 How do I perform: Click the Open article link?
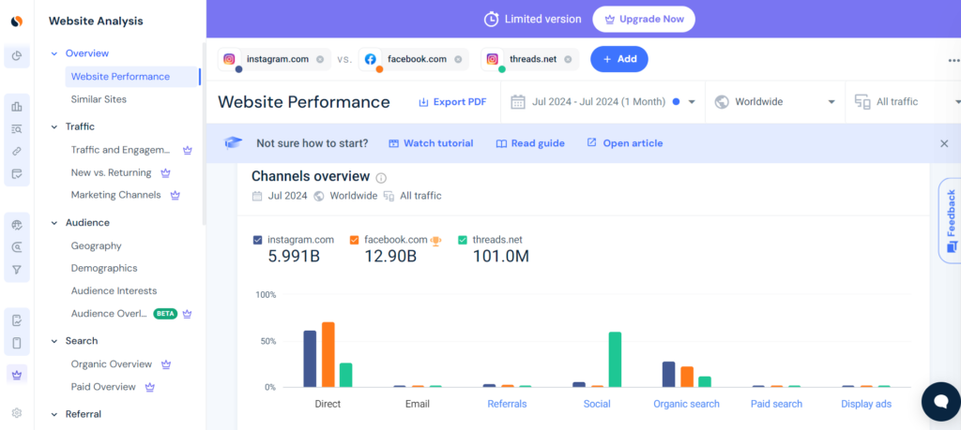point(624,143)
